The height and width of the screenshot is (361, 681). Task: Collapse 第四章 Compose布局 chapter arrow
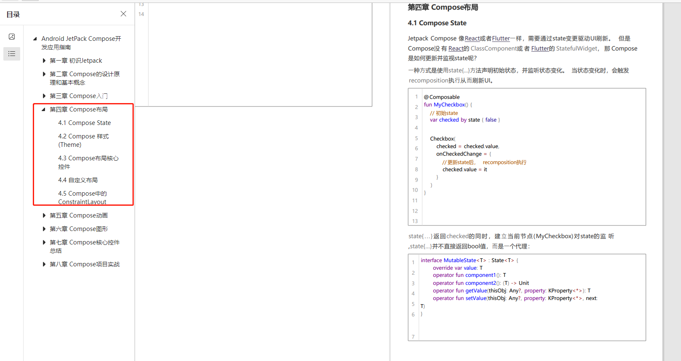click(x=43, y=109)
